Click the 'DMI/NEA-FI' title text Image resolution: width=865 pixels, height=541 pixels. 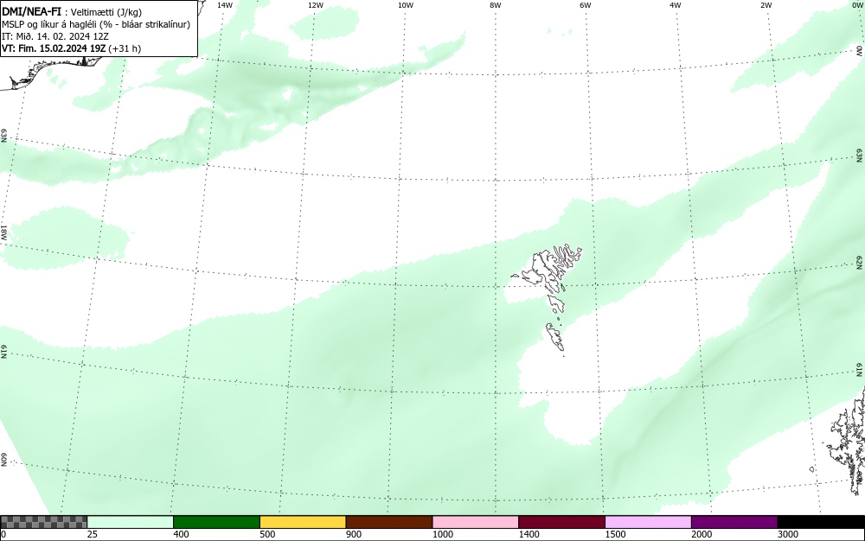tap(31, 11)
